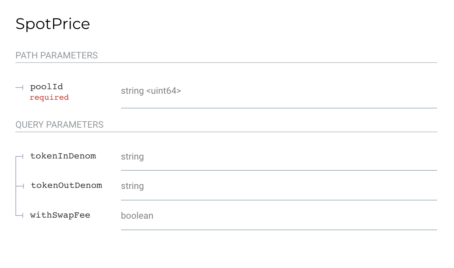
Task: Click the SpotPrice heading
Action: coord(53,24)
